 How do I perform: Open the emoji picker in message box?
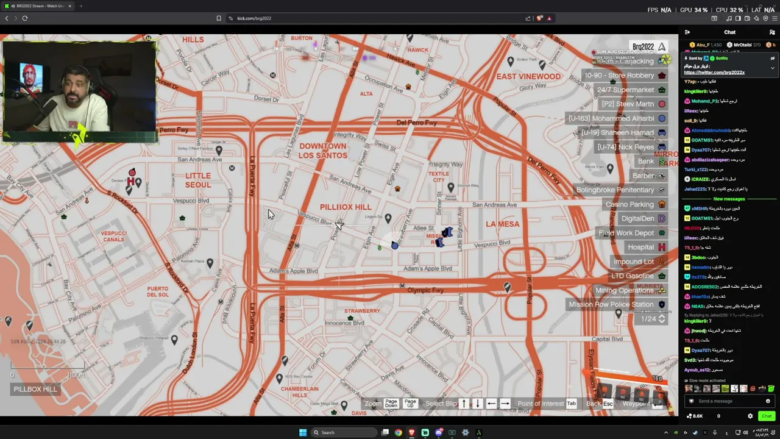768,401
